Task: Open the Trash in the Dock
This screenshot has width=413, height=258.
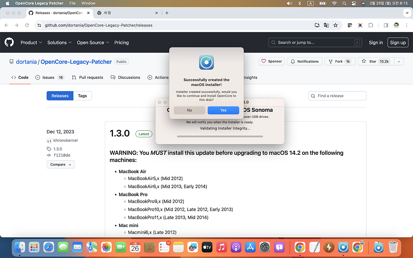Action: 393,247
